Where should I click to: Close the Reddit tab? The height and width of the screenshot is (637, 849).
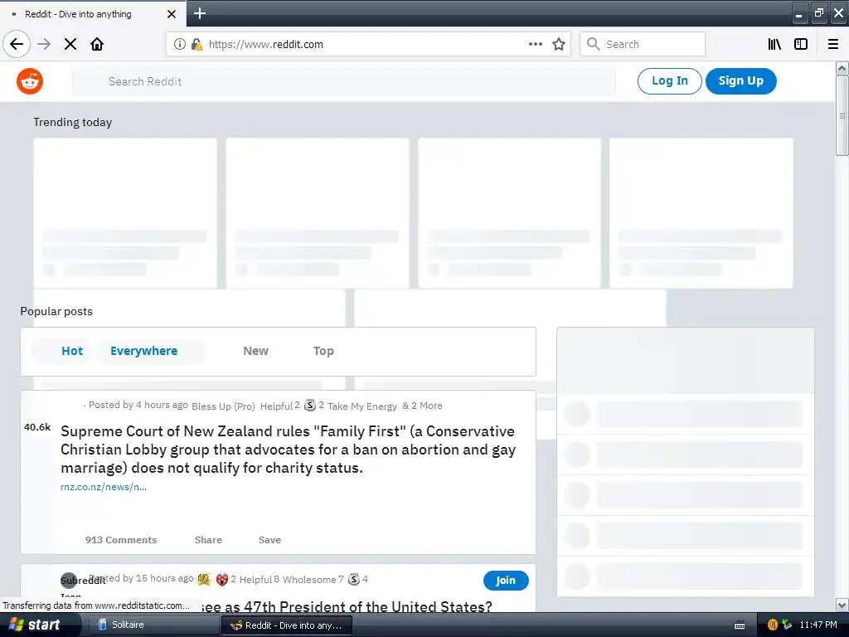coord(172,14)
